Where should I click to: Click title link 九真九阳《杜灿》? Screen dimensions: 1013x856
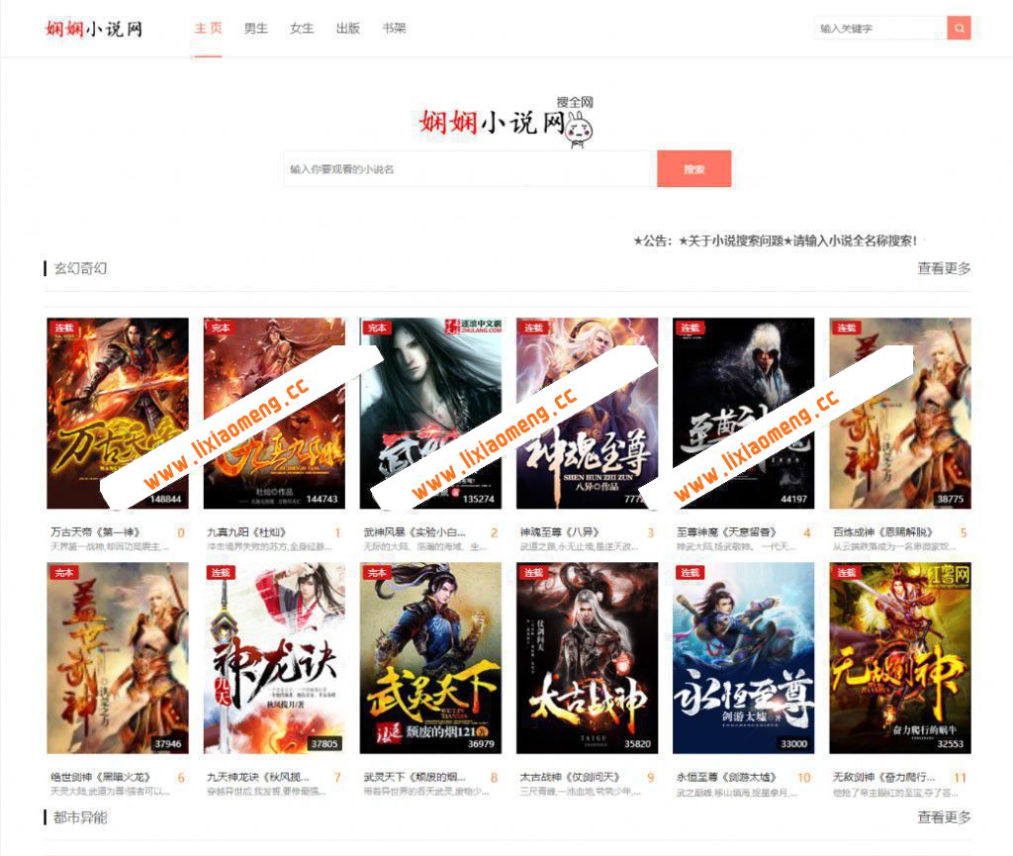[246, 532]
